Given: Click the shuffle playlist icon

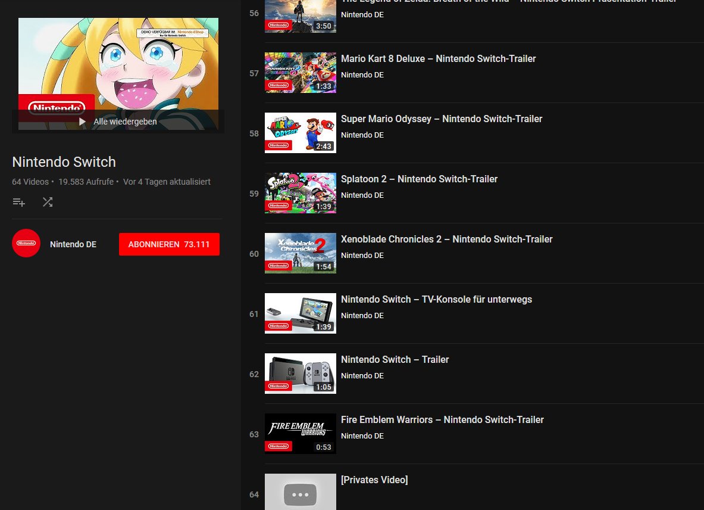Looking at the screenshot, I should (x=48, y=202).
